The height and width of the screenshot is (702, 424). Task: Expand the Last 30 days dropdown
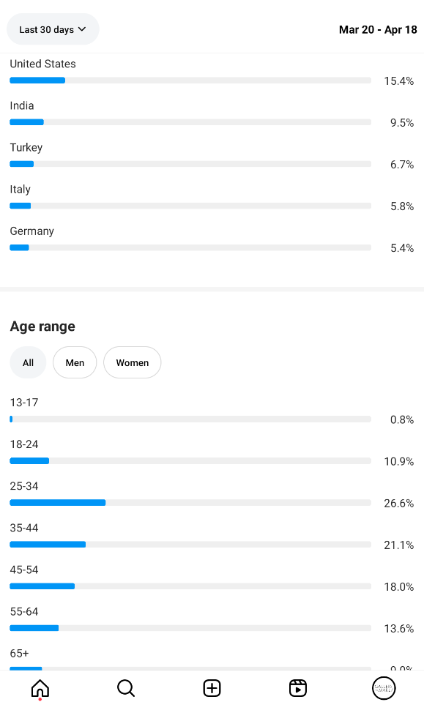[53, 29]
